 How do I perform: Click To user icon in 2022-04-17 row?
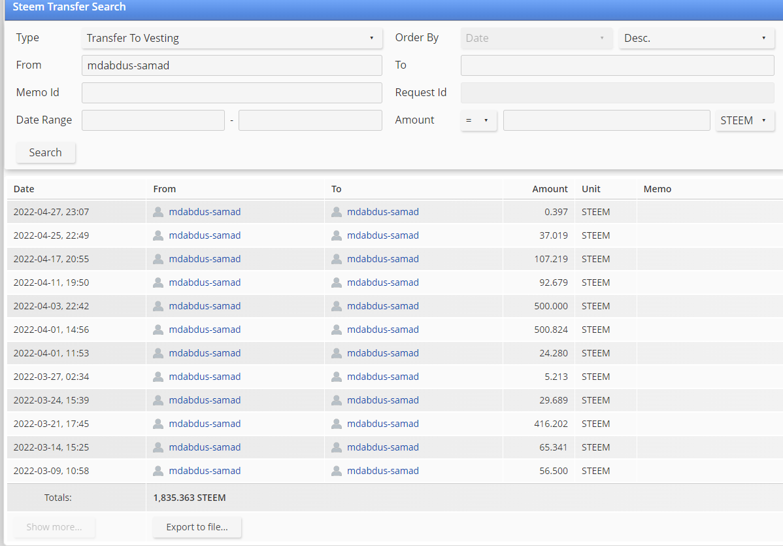(337, 259)
